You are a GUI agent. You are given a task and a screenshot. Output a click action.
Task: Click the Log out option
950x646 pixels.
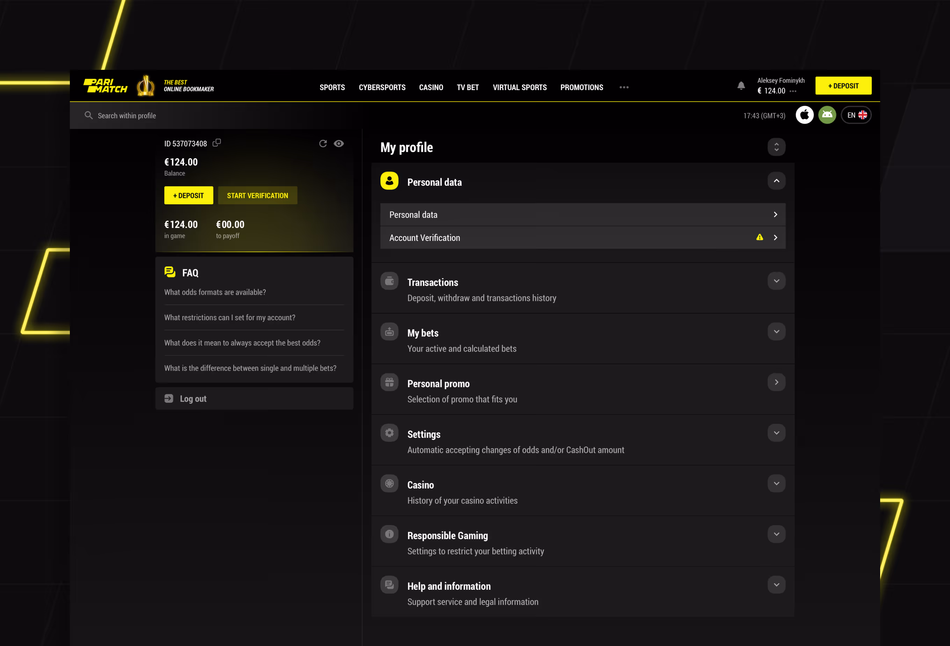(193, 399)
